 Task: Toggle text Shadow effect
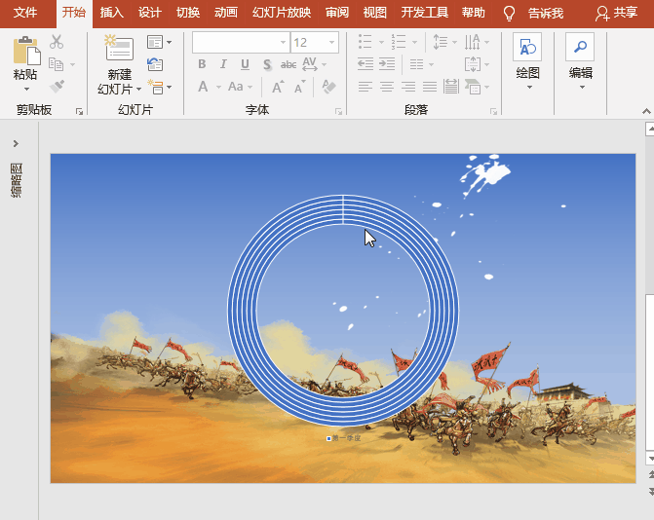pos(267,64)
